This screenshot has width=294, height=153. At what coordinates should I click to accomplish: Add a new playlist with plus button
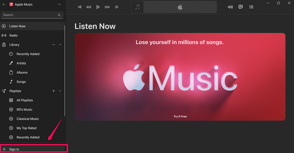(54, 91)
